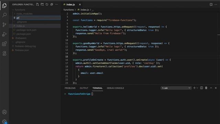Click the breadcrumb ellipsis symbol segment
Viewport: 220px width, 124px height.
(x=92, y=10)
